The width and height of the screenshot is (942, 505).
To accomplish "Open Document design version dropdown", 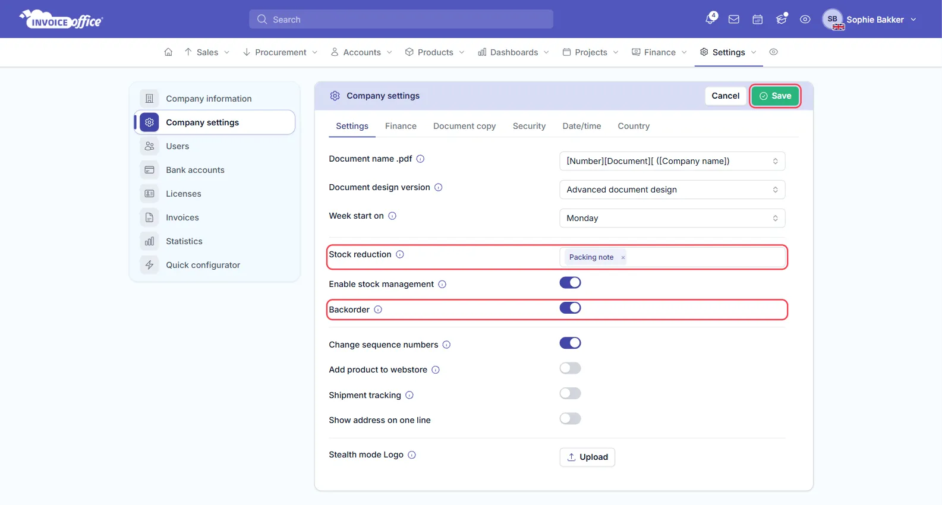I will click(x=672, y=190).
